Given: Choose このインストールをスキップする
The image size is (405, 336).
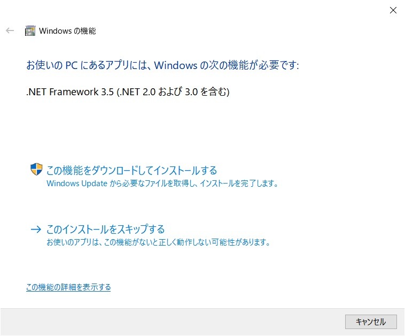Looking at the screenshot, I should [x=105, y=229].
